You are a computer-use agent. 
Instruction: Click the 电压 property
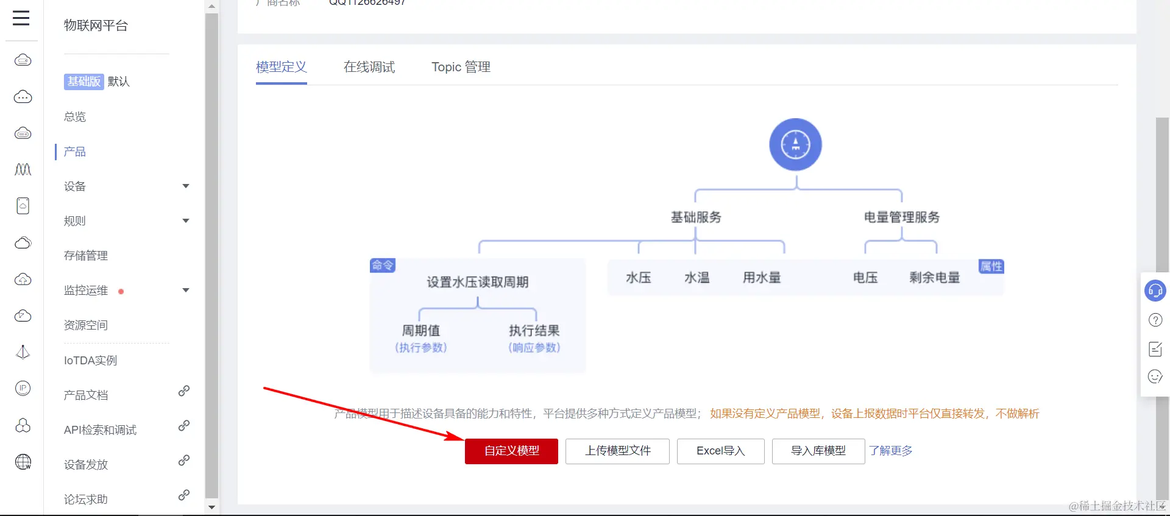click(x=865, y=278)
